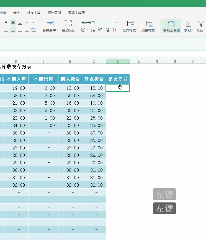Screen dimensions: 206x240
Task: Click 智能工具箱 ribbon button
Action: click(172, 26)
